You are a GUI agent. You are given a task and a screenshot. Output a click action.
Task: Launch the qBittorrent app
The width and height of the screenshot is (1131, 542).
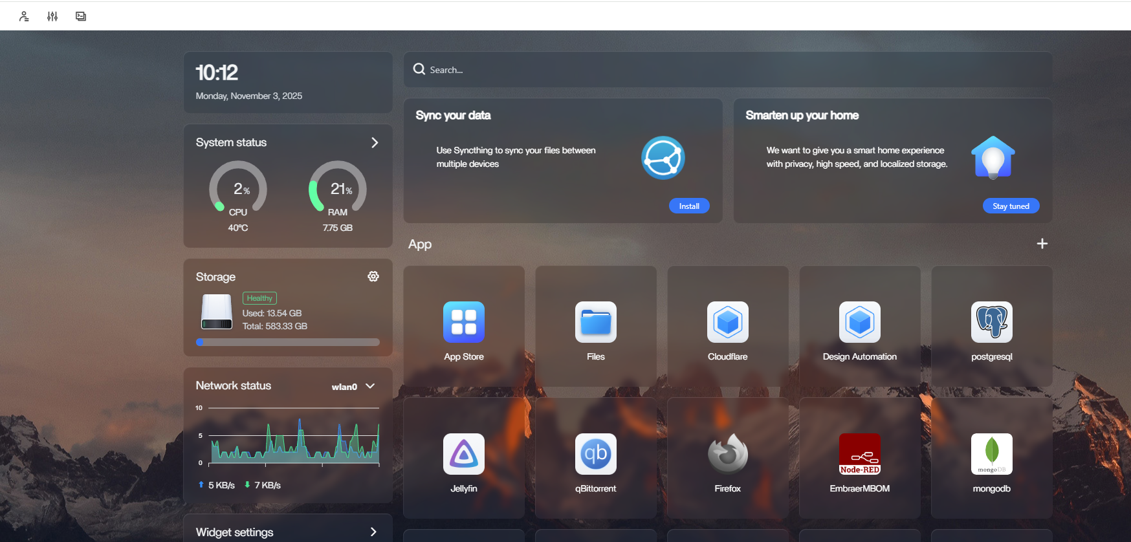595,454
